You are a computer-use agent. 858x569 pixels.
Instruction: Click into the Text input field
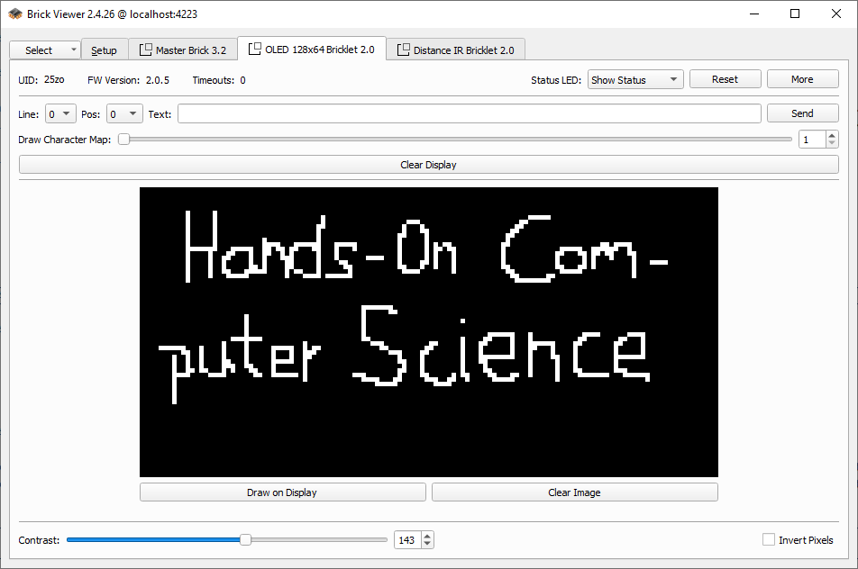pos(469,113)
